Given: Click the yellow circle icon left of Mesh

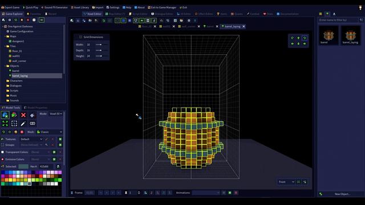Looking at the screenshot, I should click(16, 132).
